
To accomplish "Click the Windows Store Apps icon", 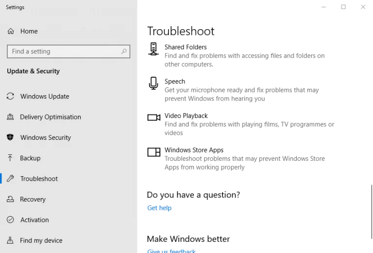I will tap(153, 152).
